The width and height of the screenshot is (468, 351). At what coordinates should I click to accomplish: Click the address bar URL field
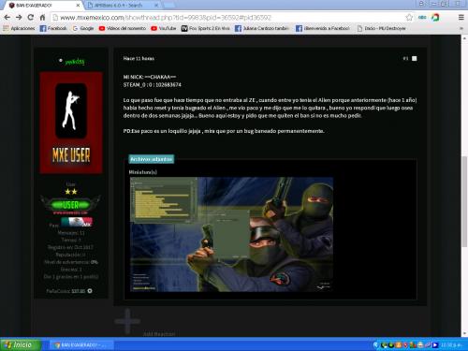(x=231, y=18)
